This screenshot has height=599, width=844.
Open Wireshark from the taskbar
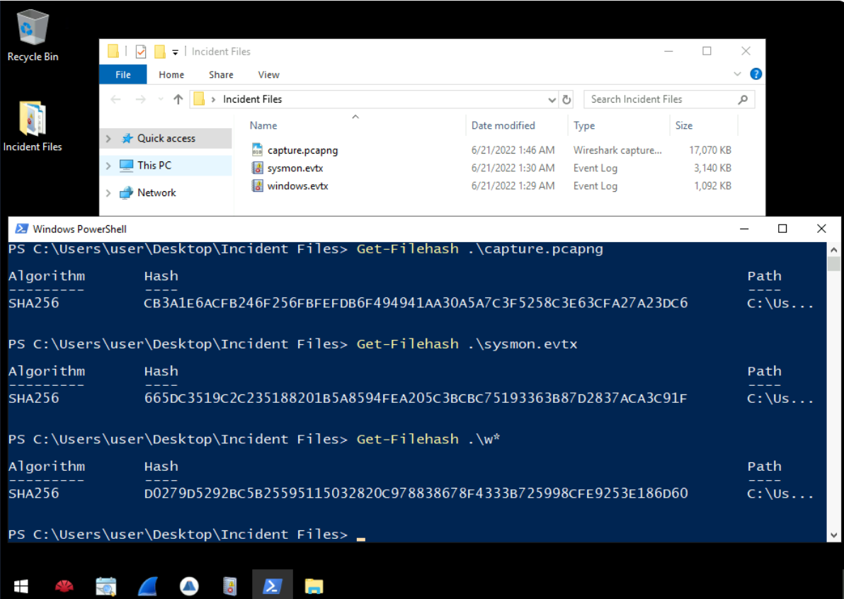click(x=147, y=586)
